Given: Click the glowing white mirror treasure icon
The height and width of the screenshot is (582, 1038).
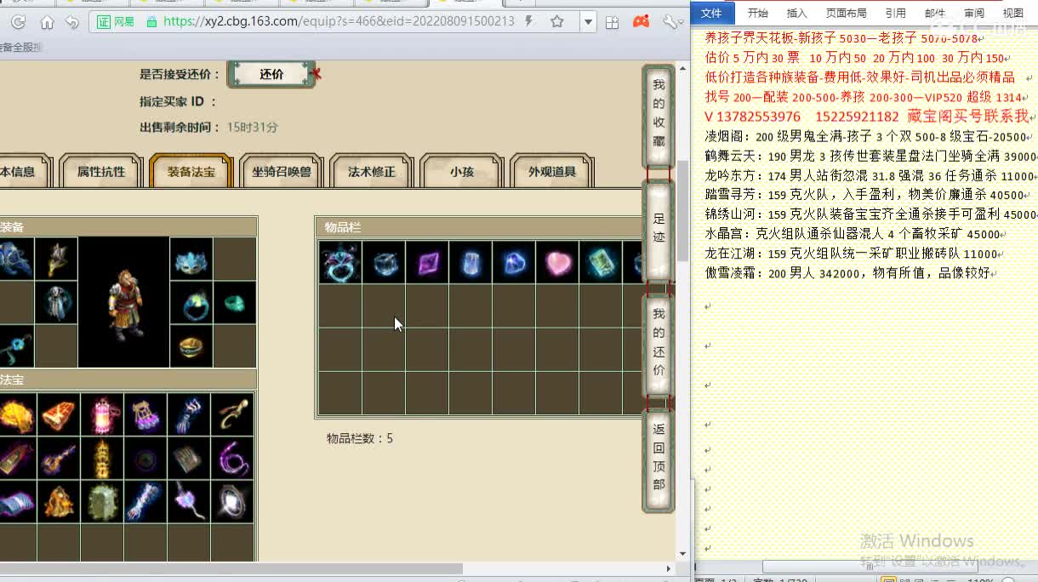Looking at the screenshot, I should point(232,501).
